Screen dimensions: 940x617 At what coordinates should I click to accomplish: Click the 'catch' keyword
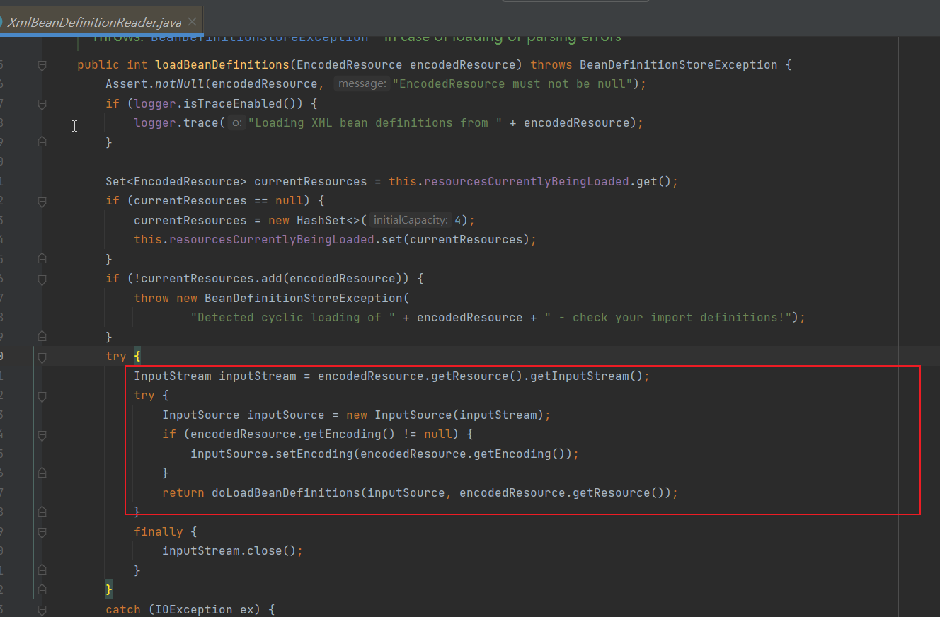pyautogui.click(x=123, y=610)
